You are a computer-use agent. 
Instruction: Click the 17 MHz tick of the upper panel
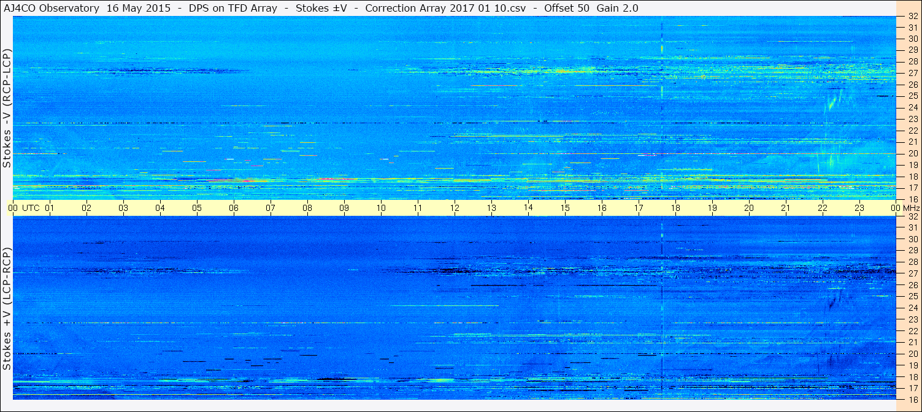pos(913,188)
